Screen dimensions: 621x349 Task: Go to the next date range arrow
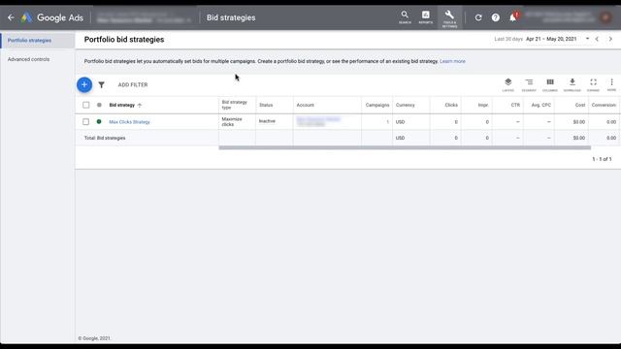(x=610, y=39)
